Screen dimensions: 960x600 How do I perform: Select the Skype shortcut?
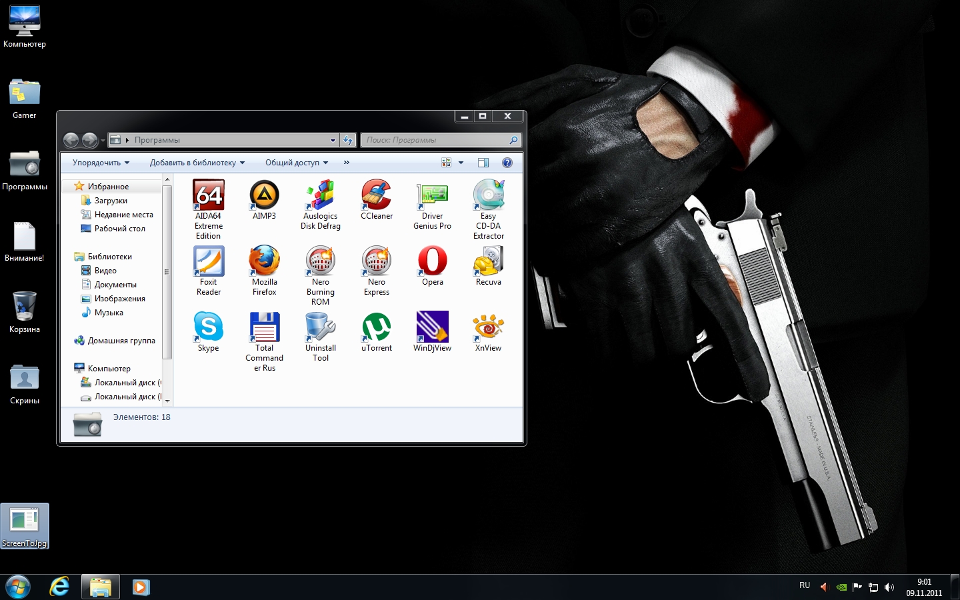tap(209, 331)
